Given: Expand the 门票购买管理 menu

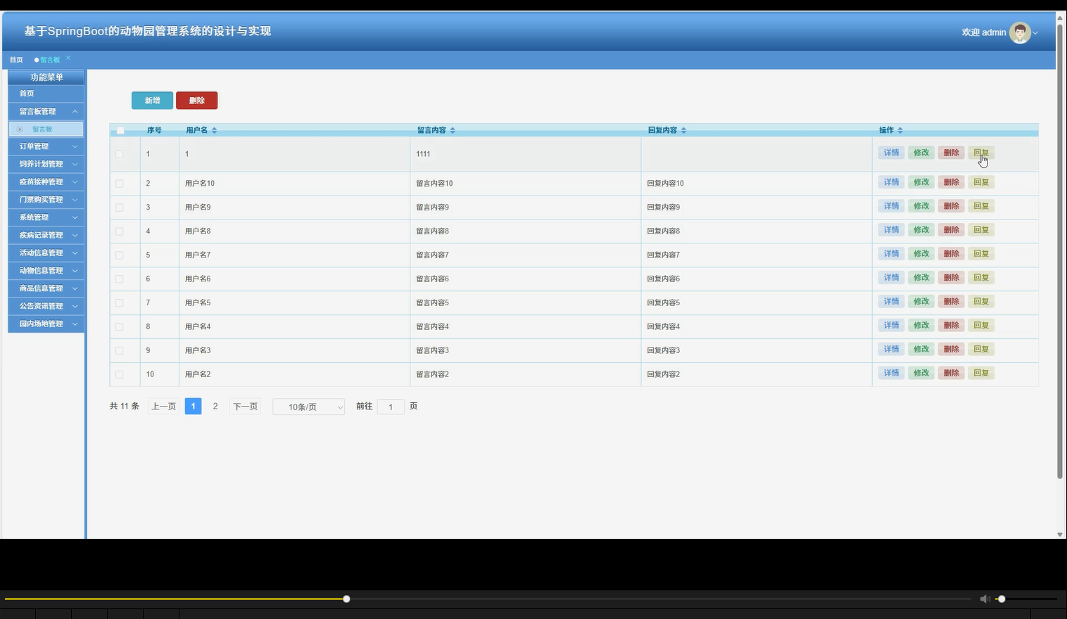Looking at the screenshot, I should coord(46,200).
